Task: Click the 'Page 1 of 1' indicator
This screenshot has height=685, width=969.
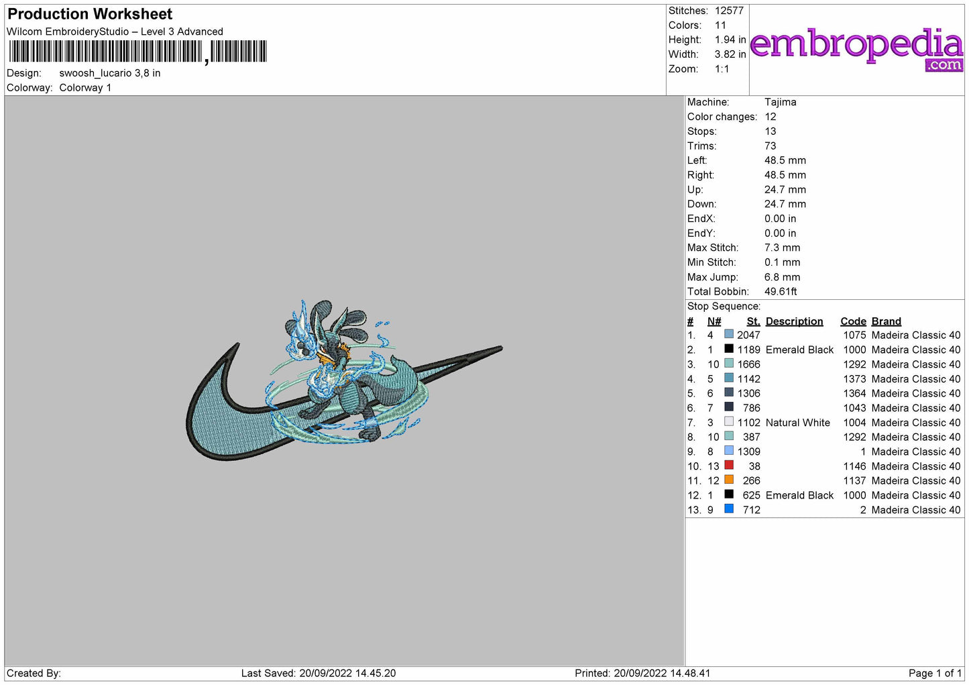Action: click(935, 674)
